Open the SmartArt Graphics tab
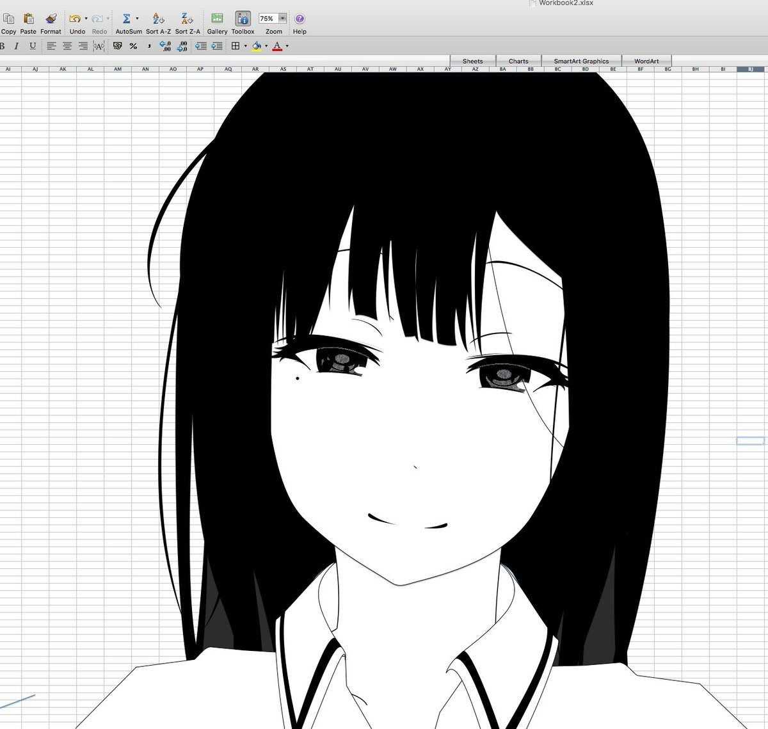 coord(581,61)
